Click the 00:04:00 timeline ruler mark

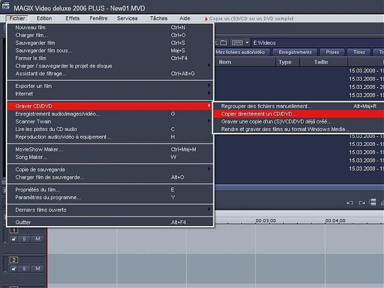click(335, 221)
